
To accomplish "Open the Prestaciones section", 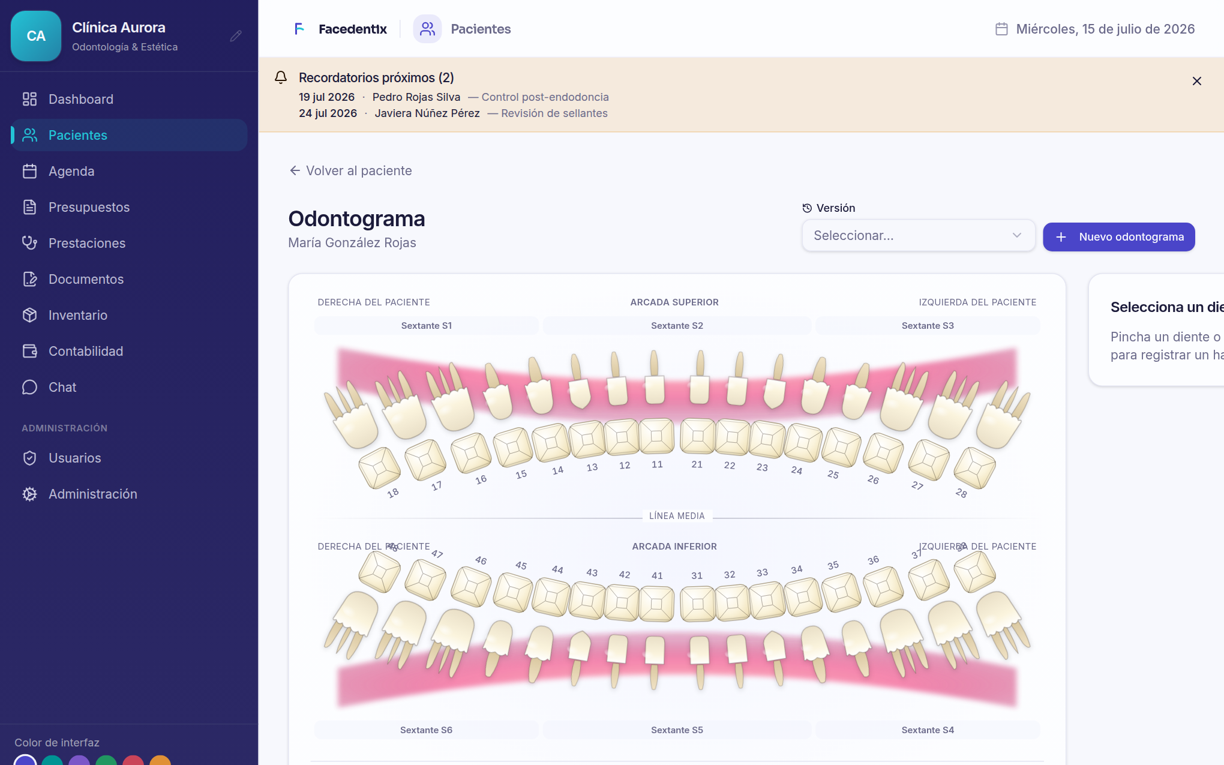I will pos(129,243).
